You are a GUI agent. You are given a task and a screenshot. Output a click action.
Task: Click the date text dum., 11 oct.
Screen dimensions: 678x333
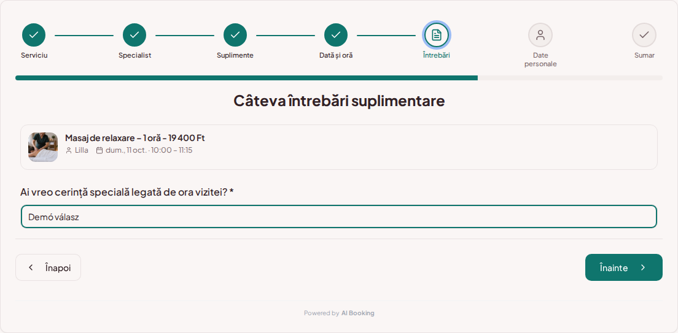(127, 150)
